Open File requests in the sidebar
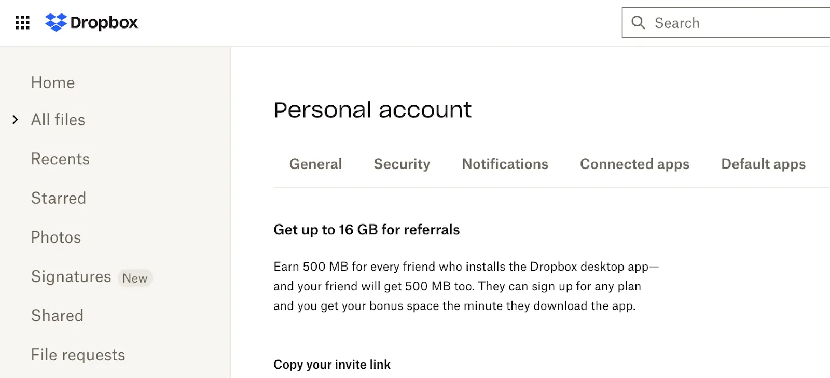The height and width of the screenshot is (378, 830). 78,355
